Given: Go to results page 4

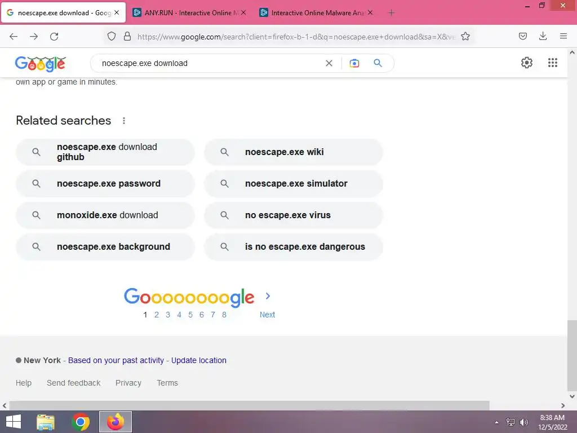Looking at the screenshot, I should (179, 315).
